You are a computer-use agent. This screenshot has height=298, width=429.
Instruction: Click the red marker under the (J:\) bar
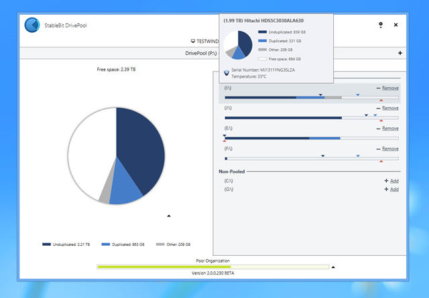pyautogui.click(x=381, y=121)
